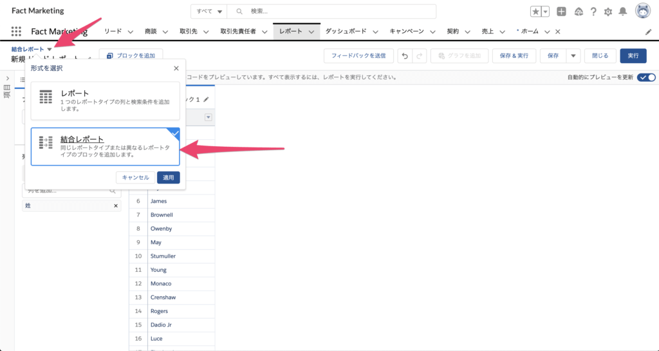Click the Stumuller cell in row 10
Viewport: 659px width, 351px height.
tap(181, 256)
